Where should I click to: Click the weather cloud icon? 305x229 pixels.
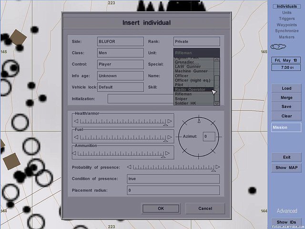[278, 47]
